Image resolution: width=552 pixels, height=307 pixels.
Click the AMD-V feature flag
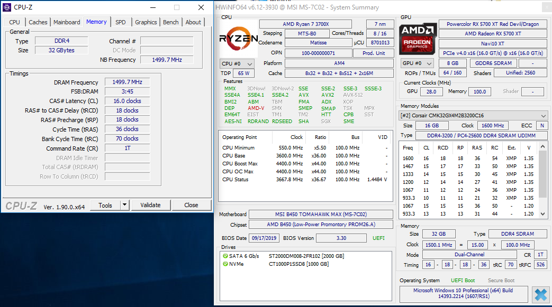click(x=256, y=108)
